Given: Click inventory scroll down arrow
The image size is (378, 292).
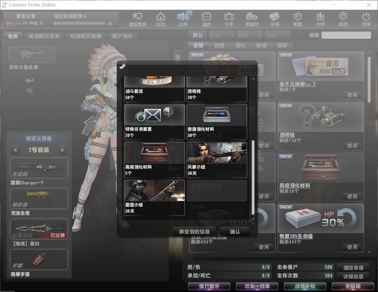Looking at the screenshot, I should [x=369, y=252].
